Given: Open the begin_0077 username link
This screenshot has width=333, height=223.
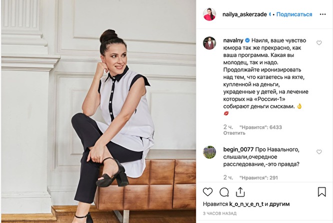Looking at the screenshot, I should [238, 150].
